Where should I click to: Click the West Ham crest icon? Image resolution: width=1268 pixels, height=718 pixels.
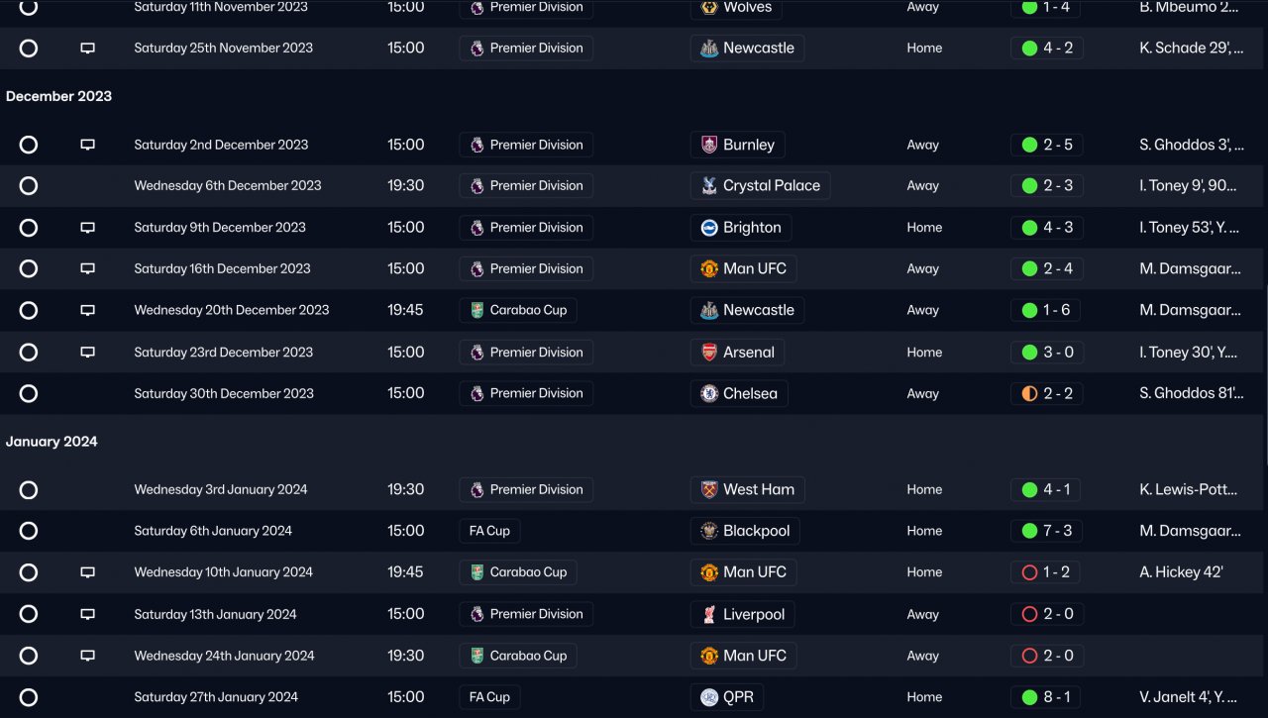click(709, 489)
